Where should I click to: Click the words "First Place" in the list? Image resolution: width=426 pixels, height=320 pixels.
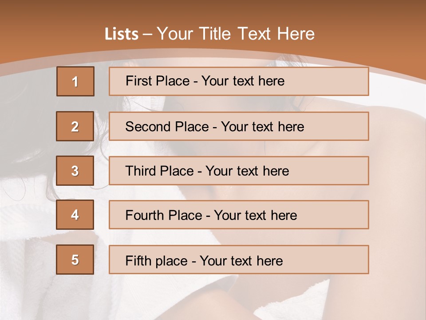click(158, 81)
